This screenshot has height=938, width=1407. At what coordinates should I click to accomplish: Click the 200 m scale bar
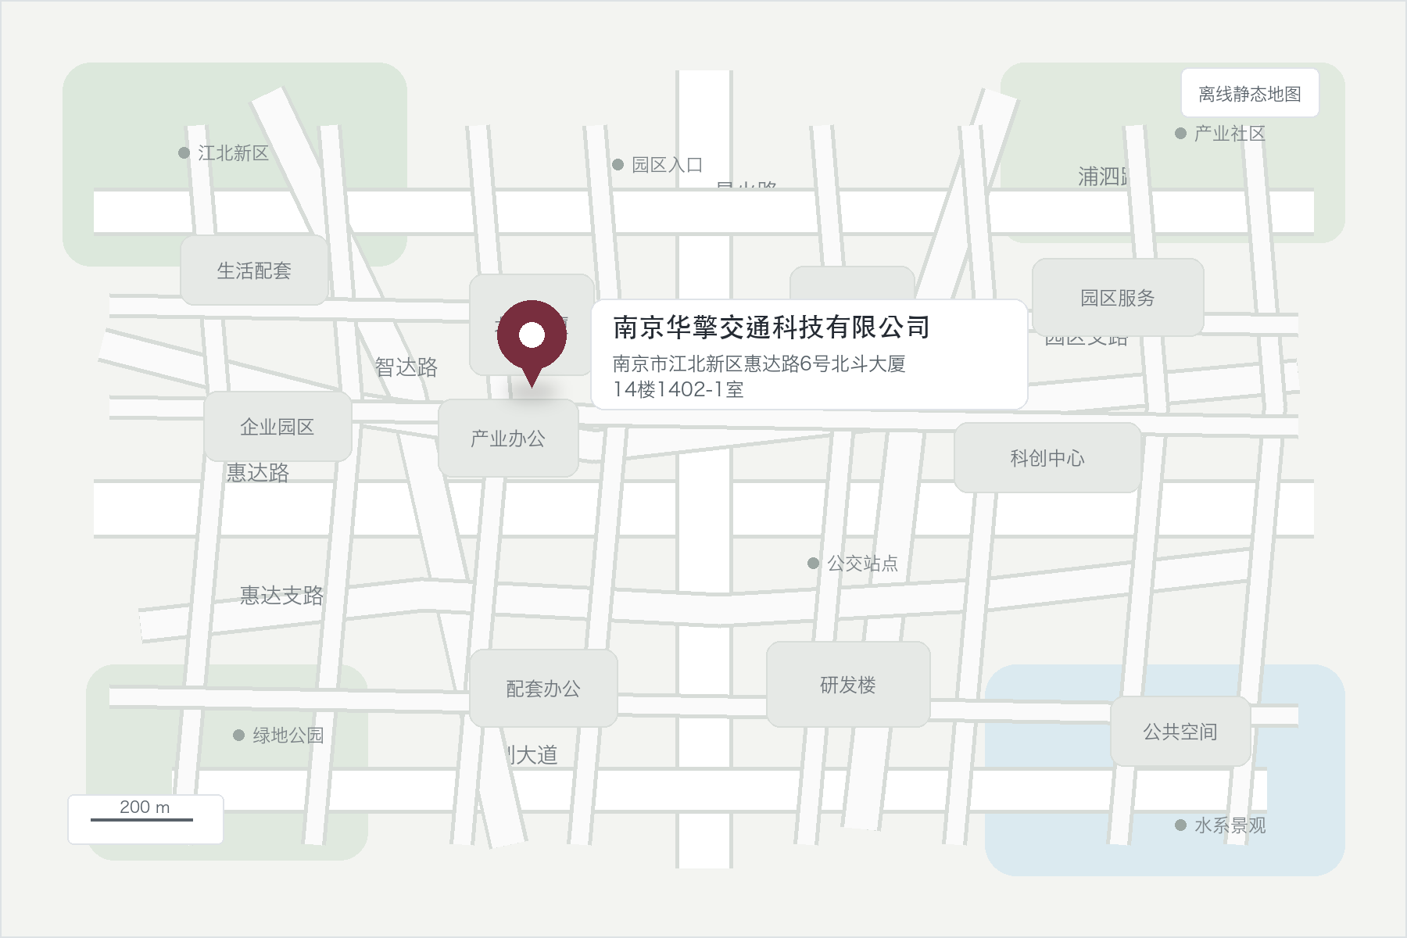(x=145, y=819)
